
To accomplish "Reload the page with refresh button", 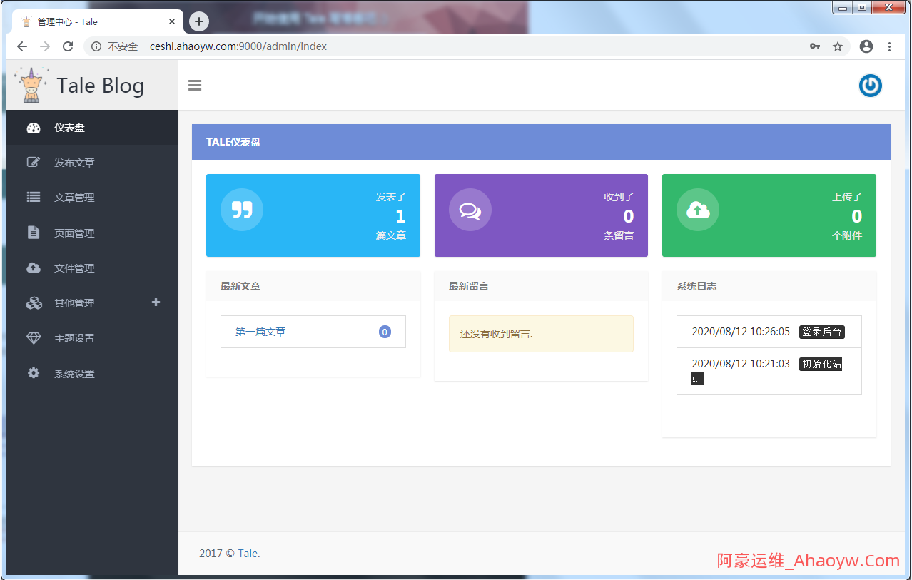I will click(68, 46).
